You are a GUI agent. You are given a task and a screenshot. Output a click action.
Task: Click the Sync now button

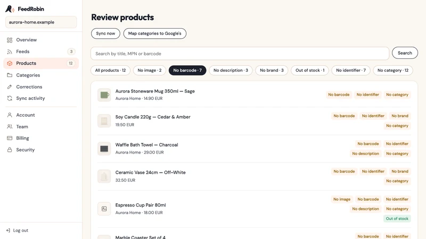pyautogui.click(x=105, y=33)
